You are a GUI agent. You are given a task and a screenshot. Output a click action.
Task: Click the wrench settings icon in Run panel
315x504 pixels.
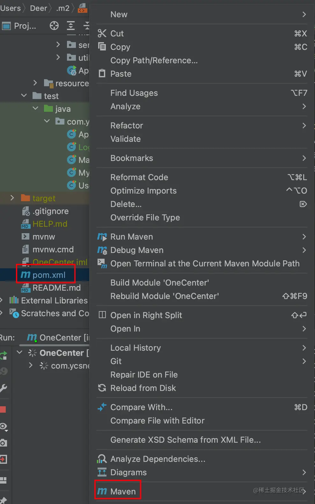[x=4, y=388]
